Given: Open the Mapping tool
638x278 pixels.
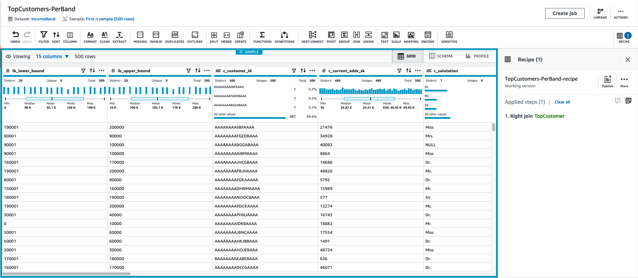Looking at the screenshot, I should coord(411,37).
